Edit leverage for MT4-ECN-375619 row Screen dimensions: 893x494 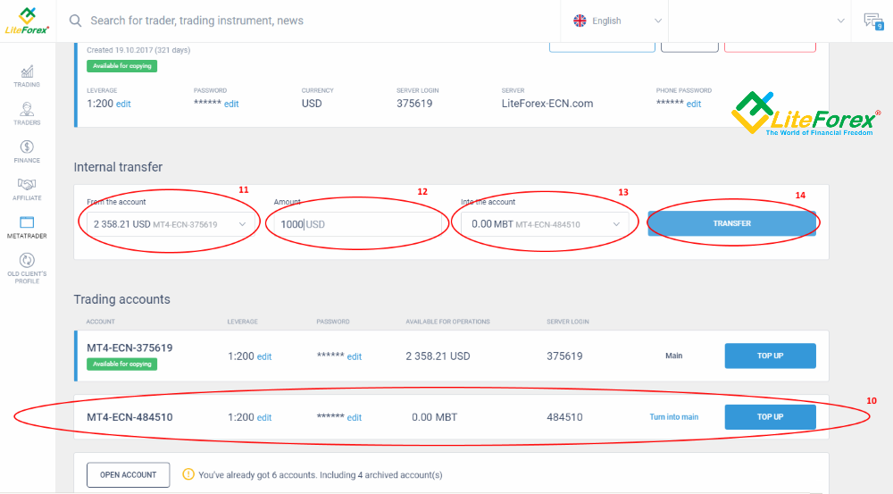pos(264,356)
